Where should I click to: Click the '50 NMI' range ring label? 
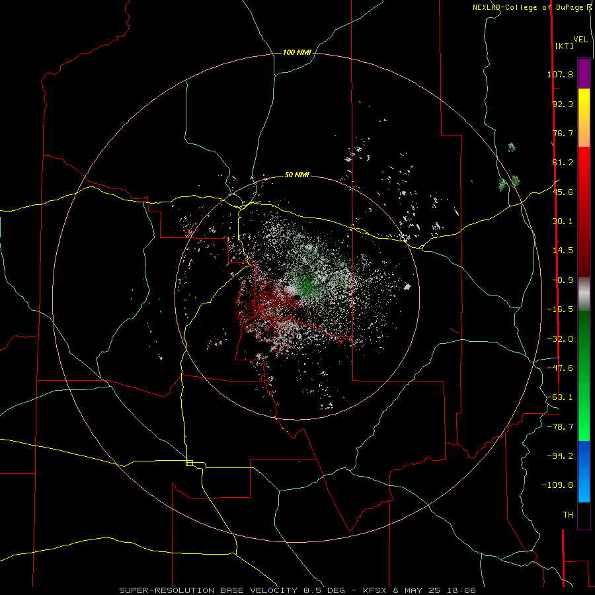point(297,175)
